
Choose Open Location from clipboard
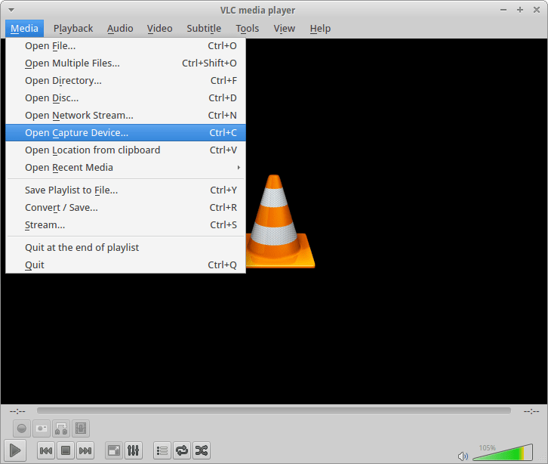pyautogui.click(x=126, y=150)
